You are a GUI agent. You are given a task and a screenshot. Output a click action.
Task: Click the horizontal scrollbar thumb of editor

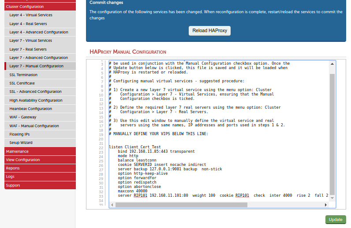click(x=181, y=205)
